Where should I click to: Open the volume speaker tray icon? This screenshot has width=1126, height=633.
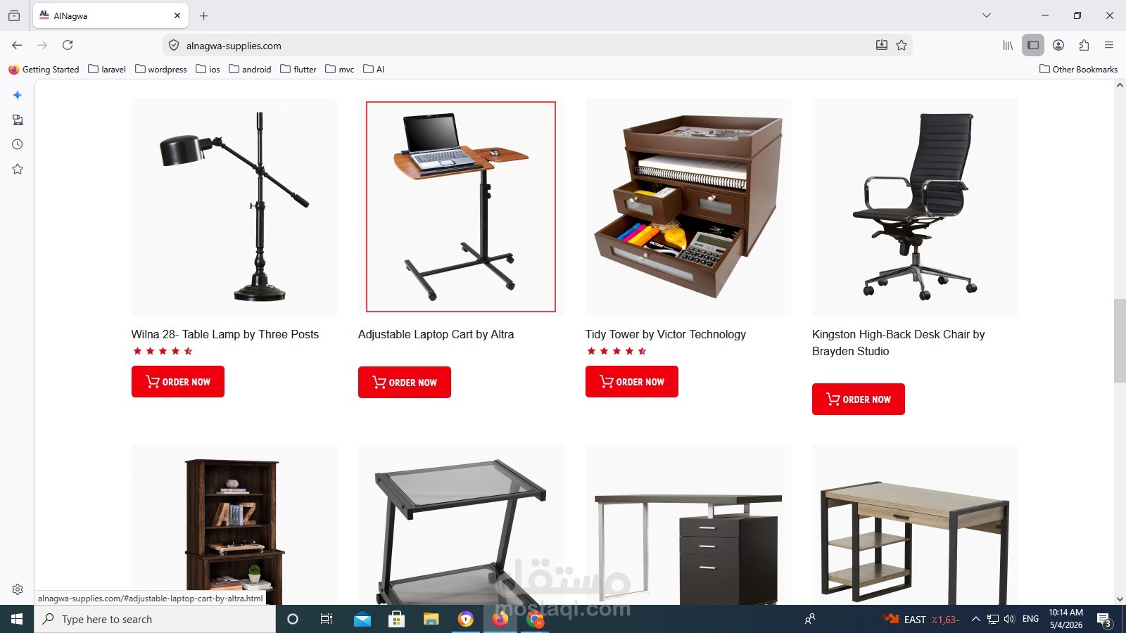point(1009,619)
